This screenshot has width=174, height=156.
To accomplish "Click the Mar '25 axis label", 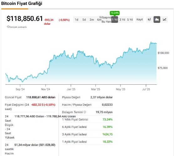I will tap(96, 89).
